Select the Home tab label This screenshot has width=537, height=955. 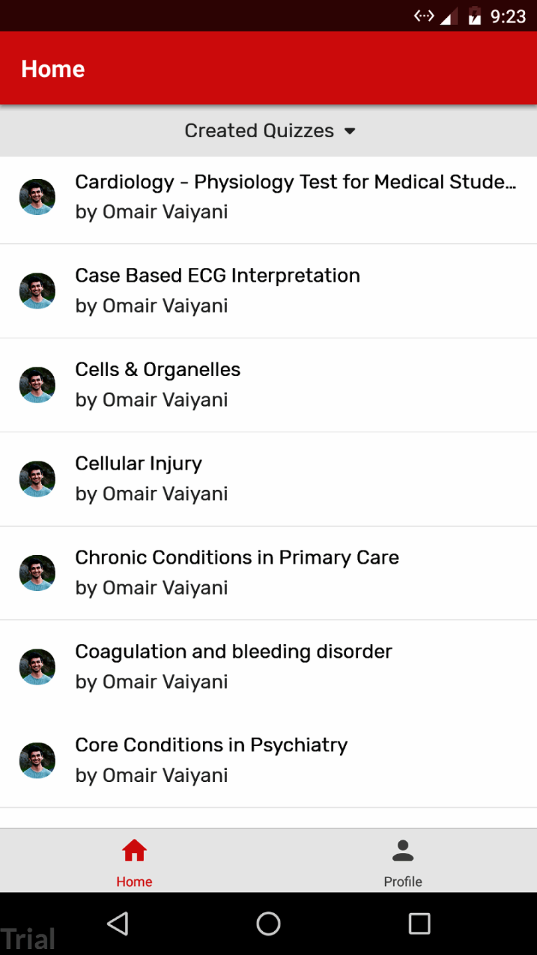[x=134, y=881]
